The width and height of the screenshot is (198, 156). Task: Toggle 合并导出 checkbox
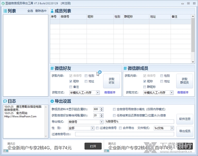click(x=120, y=128)
